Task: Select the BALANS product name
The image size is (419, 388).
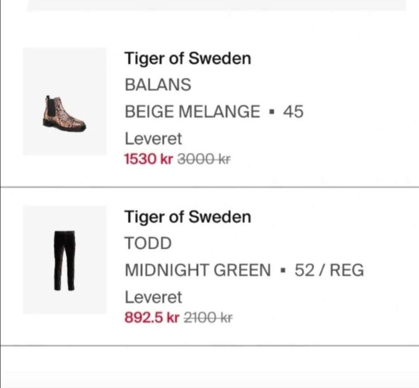Action: coord(158,85)
